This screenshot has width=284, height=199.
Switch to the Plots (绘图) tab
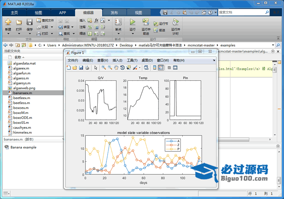click(38, 13)
